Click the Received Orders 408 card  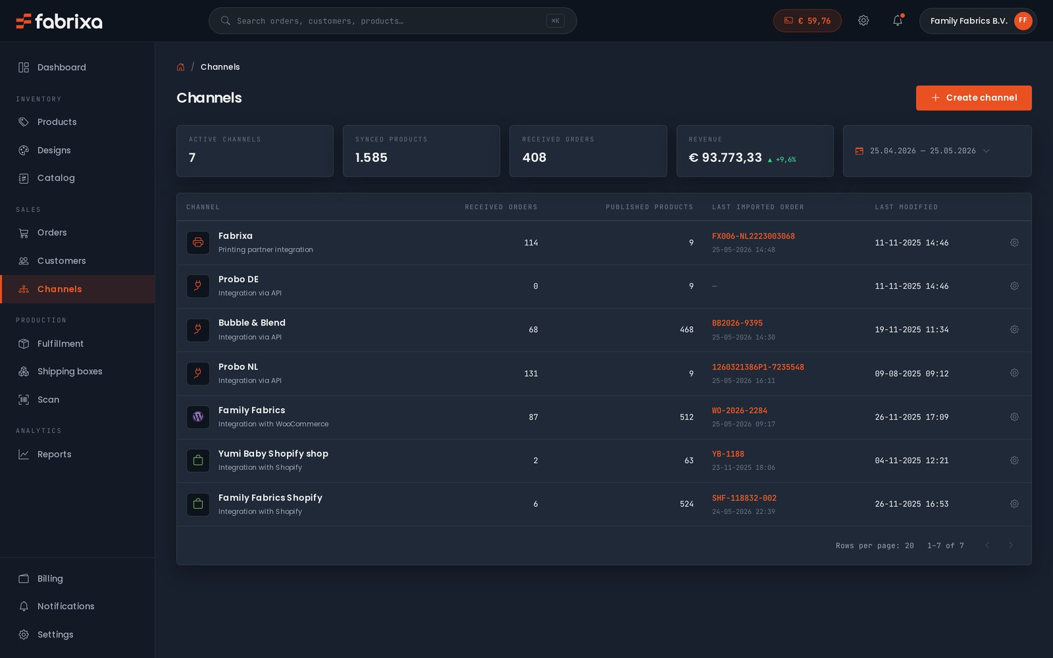[x=588, y=151]
